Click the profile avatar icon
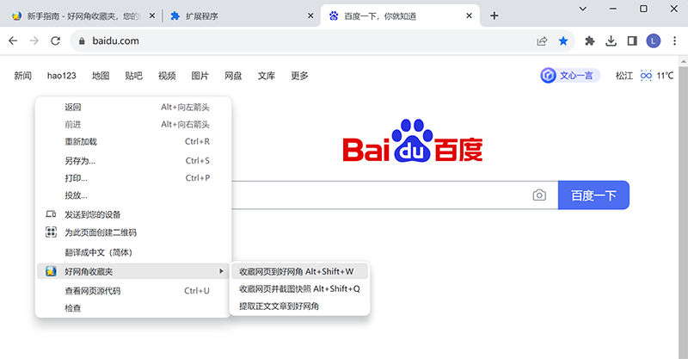Viewport: 688px width, 359px height. pyautogui.click(x=653, y=40)
